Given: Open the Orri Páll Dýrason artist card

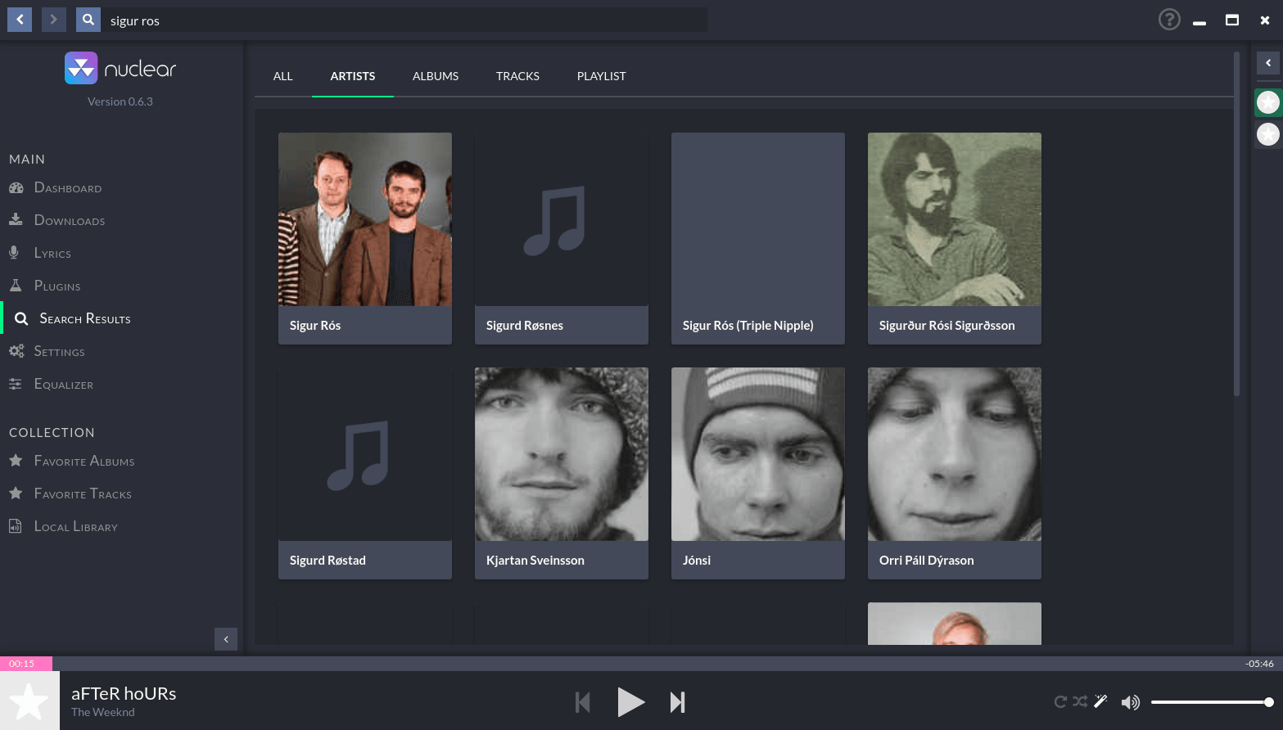Looking at the screenshot, I should 955,473.
